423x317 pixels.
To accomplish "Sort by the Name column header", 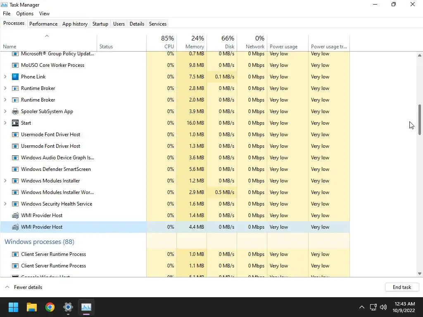I will click(49, 43).
